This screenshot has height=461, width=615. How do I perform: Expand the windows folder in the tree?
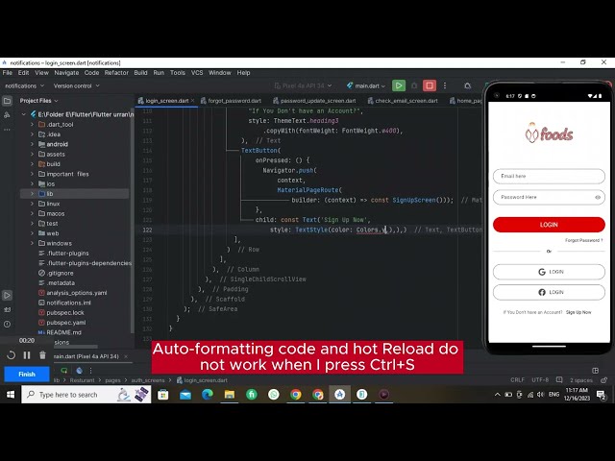[x=32, y=243]
